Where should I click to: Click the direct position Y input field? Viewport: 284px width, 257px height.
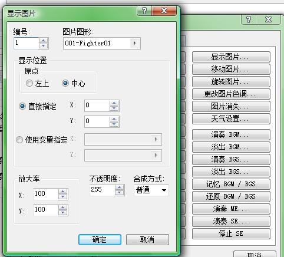click(x=97, y=121)
